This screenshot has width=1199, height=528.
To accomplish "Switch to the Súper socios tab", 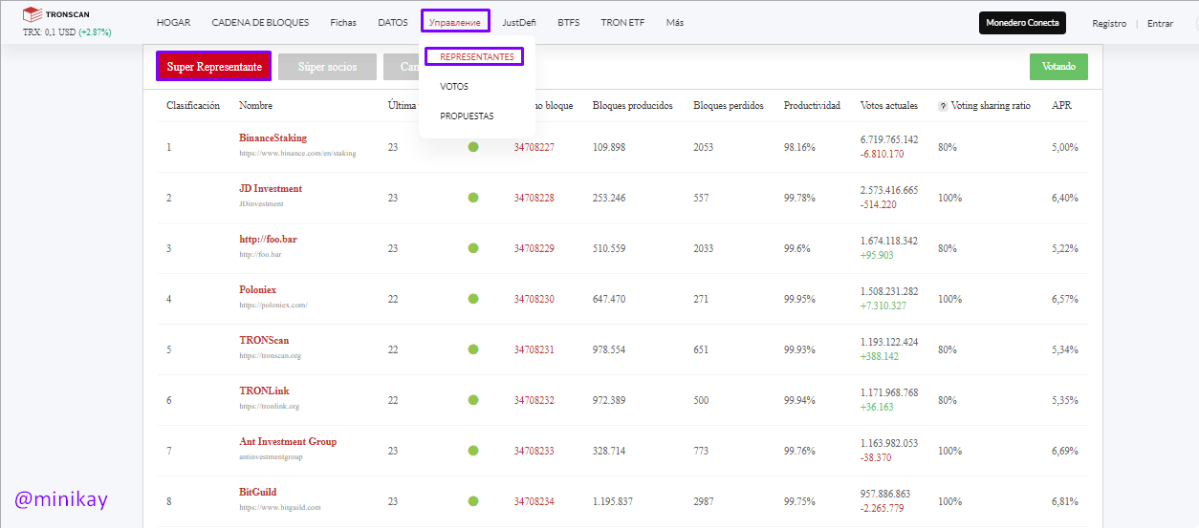I will coord(327,67).
